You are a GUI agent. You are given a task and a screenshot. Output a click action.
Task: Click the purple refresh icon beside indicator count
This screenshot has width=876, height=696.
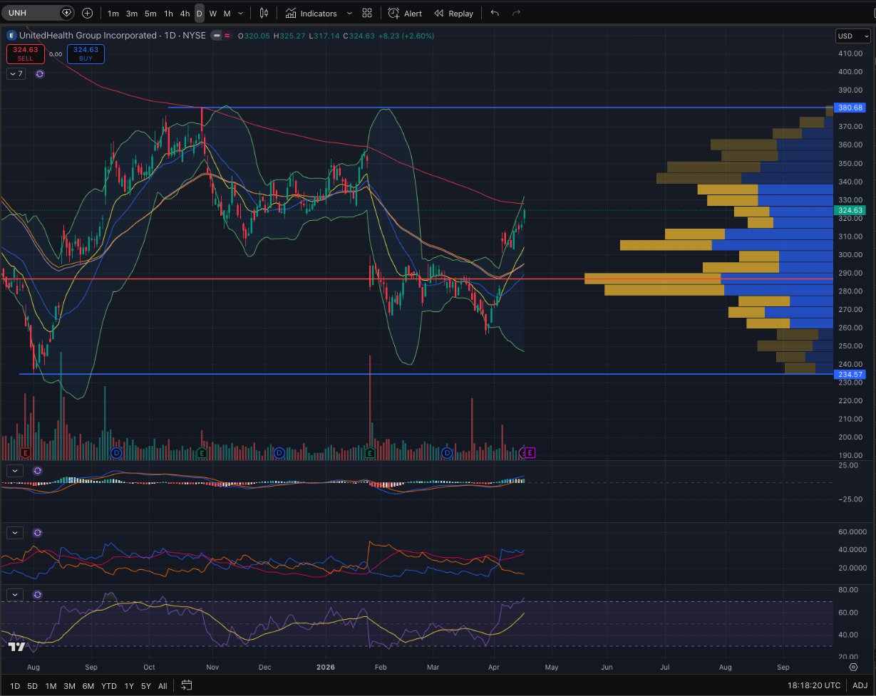(x=39, y=73)
